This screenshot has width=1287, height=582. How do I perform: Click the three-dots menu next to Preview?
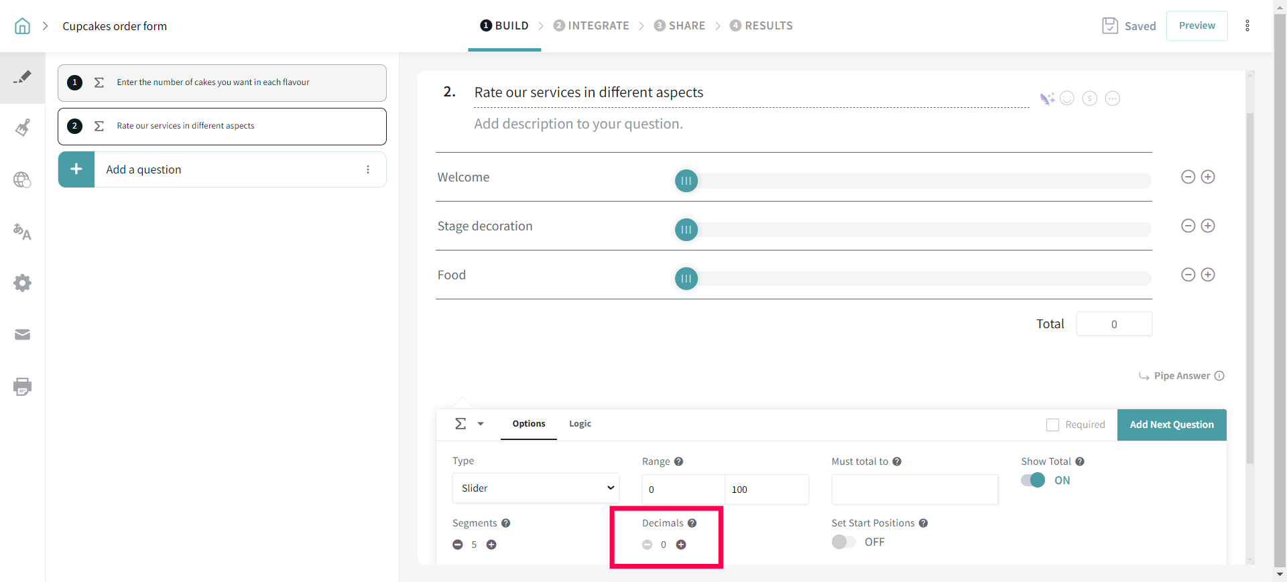tap(1247, 25)
